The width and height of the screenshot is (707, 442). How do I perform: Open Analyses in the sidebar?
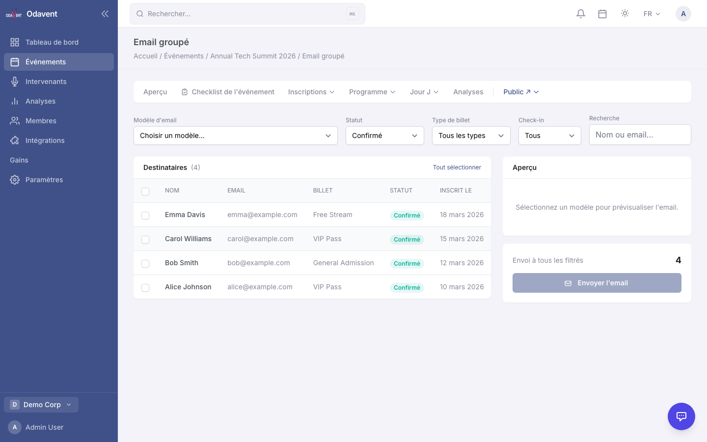pos(59,101)
